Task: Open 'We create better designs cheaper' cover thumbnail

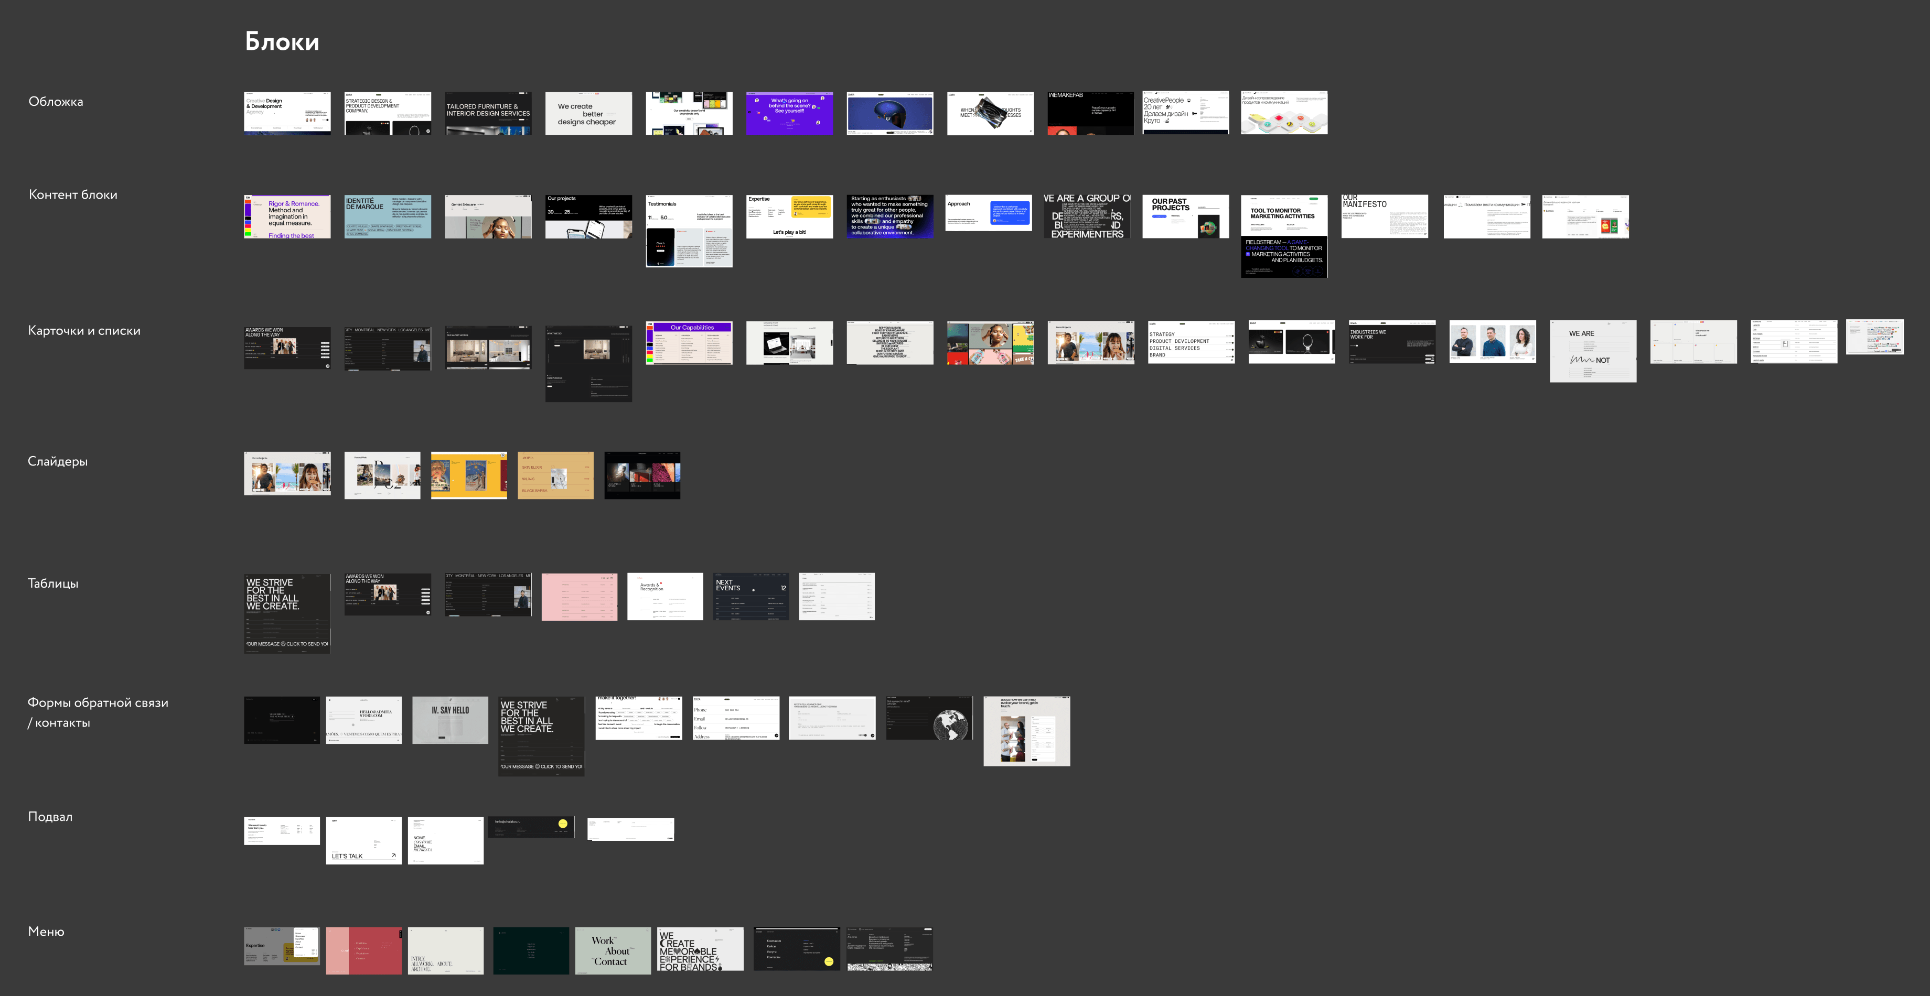Action: 588,114
